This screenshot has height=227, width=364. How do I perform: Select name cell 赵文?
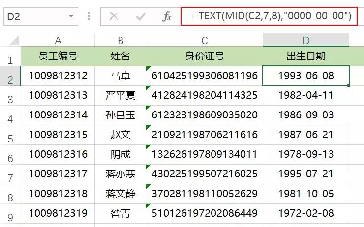120,135
